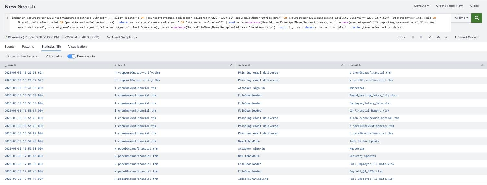Image resolution: width=487 pixels, height=185 pixels.
Task: Stop the search job
Action: pos(421,37)
